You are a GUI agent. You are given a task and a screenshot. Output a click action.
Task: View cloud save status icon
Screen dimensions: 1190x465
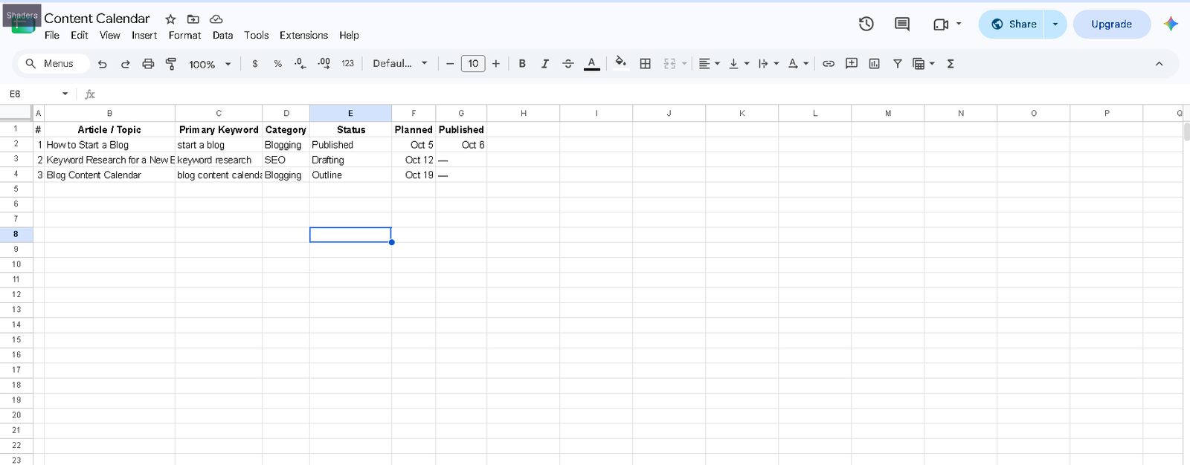(x=216, y=19)
